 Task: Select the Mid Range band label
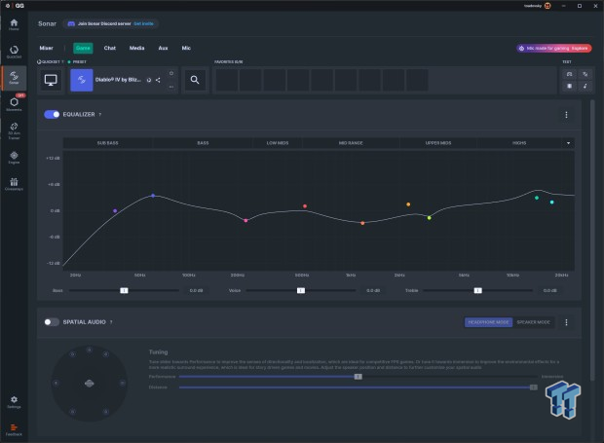point(351,143)
